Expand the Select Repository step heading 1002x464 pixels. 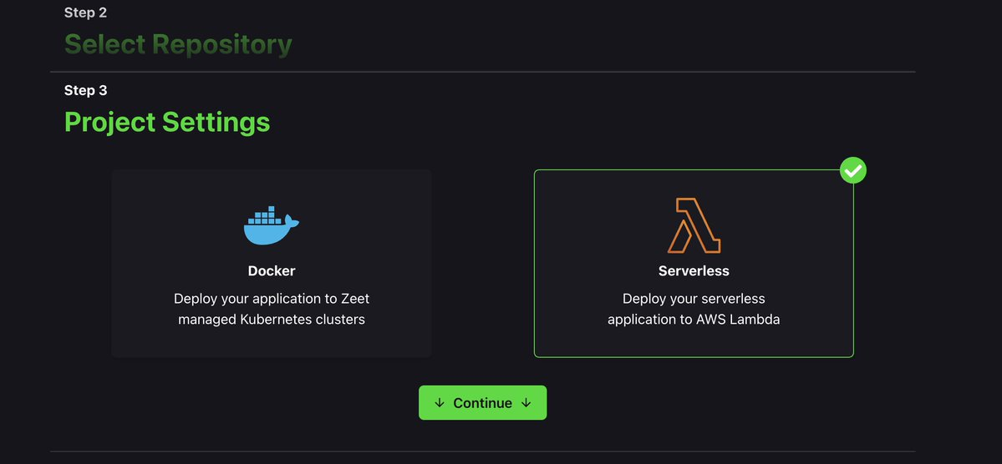click(x=178, y=44)
